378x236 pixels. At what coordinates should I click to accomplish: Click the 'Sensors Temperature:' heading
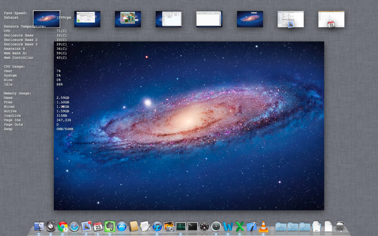click(25, 27)
